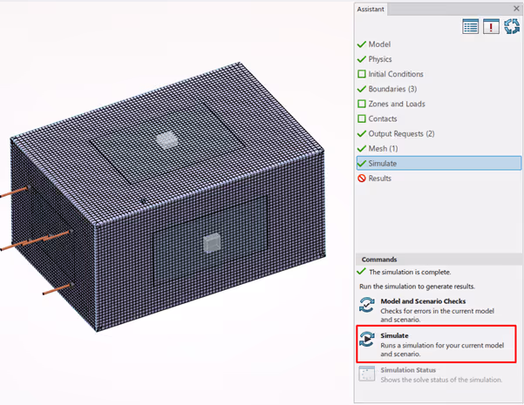Click the empty box beside Contacts
524x405 pixels.
362,118
